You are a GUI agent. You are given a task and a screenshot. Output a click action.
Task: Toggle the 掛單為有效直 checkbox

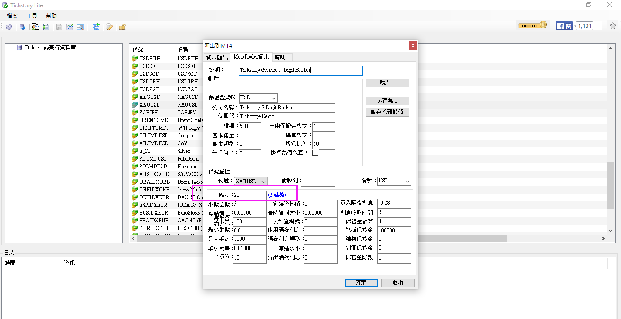pos(315,153)
